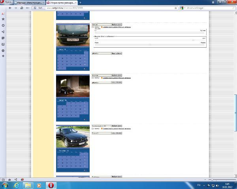Open the Opera main menu button
Viewport: 237px width, 189px height.
coord(6,2)
